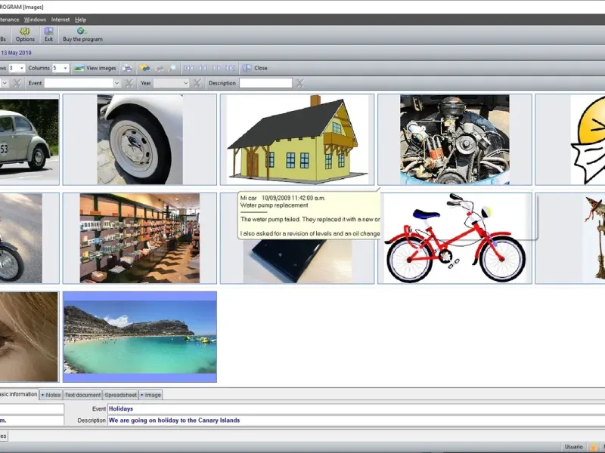
Task: Click the magnifying glass icon
Action: tap(172, 68)
